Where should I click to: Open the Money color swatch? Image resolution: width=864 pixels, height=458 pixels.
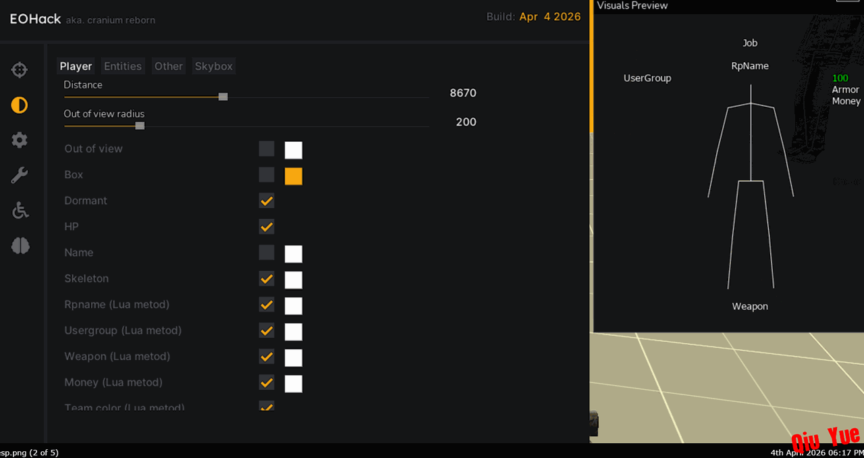point(294,384)
